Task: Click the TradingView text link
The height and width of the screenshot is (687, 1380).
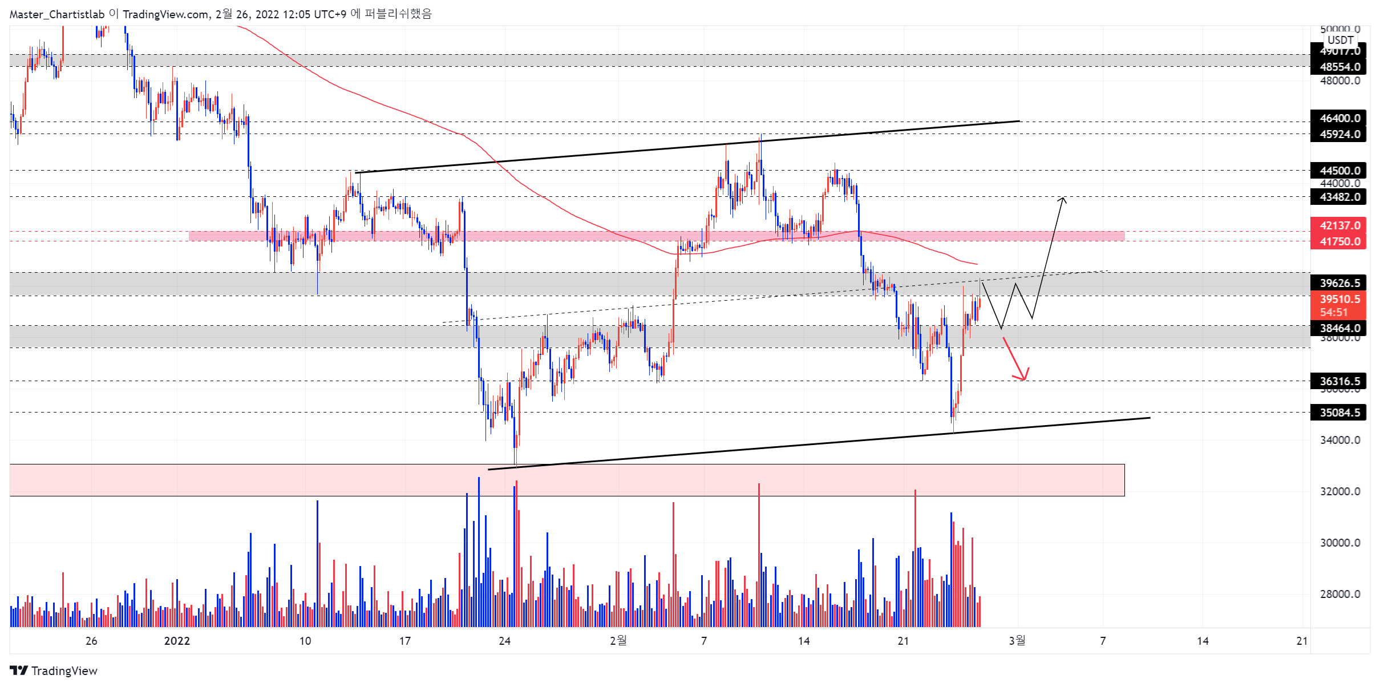Action: pos(64,670)
